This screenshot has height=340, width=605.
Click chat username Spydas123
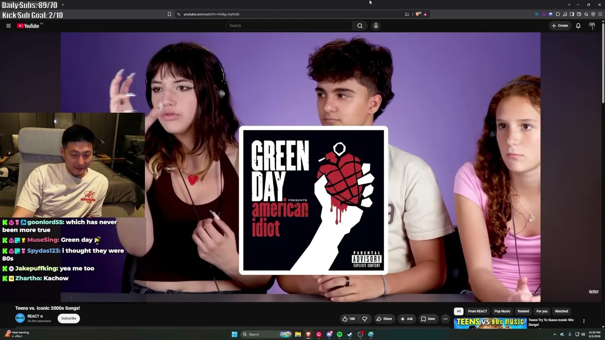[43, 251]
